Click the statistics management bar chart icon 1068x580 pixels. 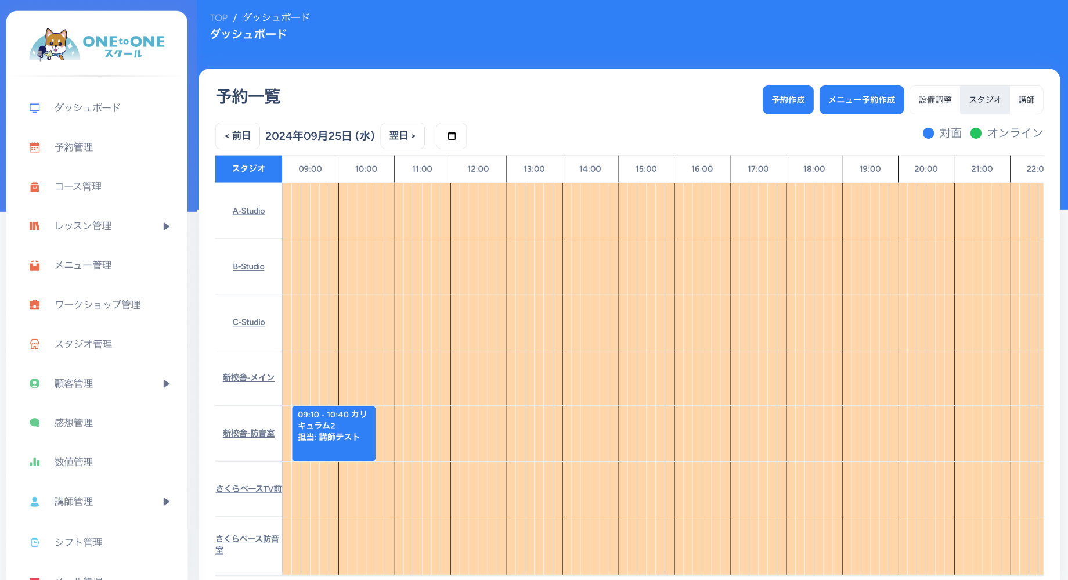tap(35, 462)
